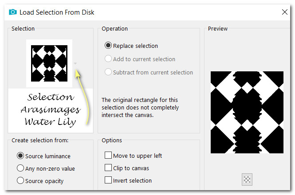
Task: Select Source luminance radio button
Action: [x=20, y=156]
